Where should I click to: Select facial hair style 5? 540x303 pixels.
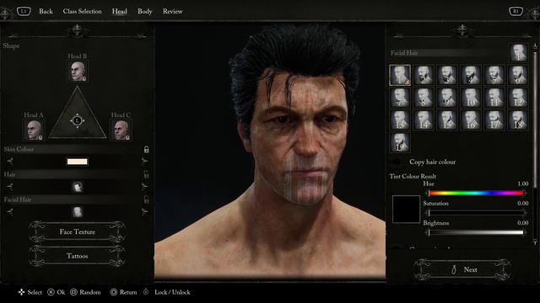pos(494,75)
